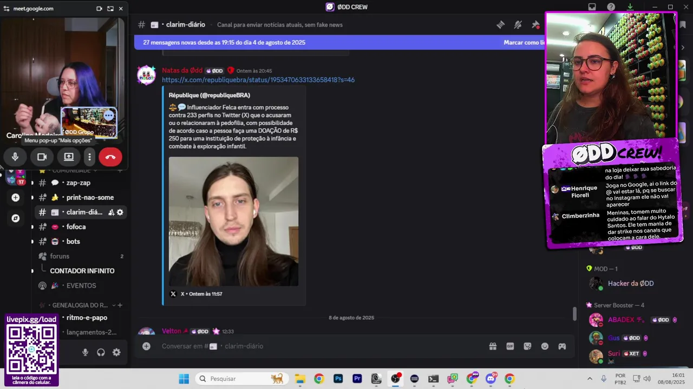The image size is (693, 389).
Task: Open GIF picker icon
Action: point(510,346)
